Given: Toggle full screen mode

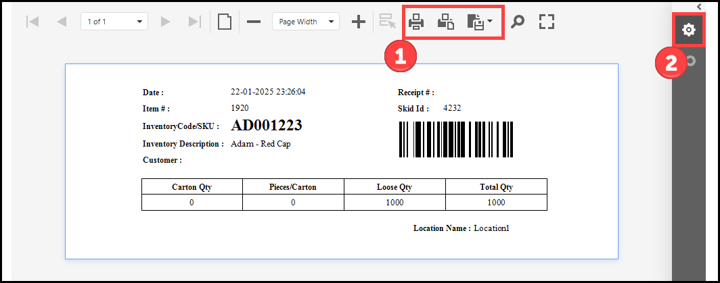Looking at the screenshot, I should pyautogui.click(x=547, y=22).
